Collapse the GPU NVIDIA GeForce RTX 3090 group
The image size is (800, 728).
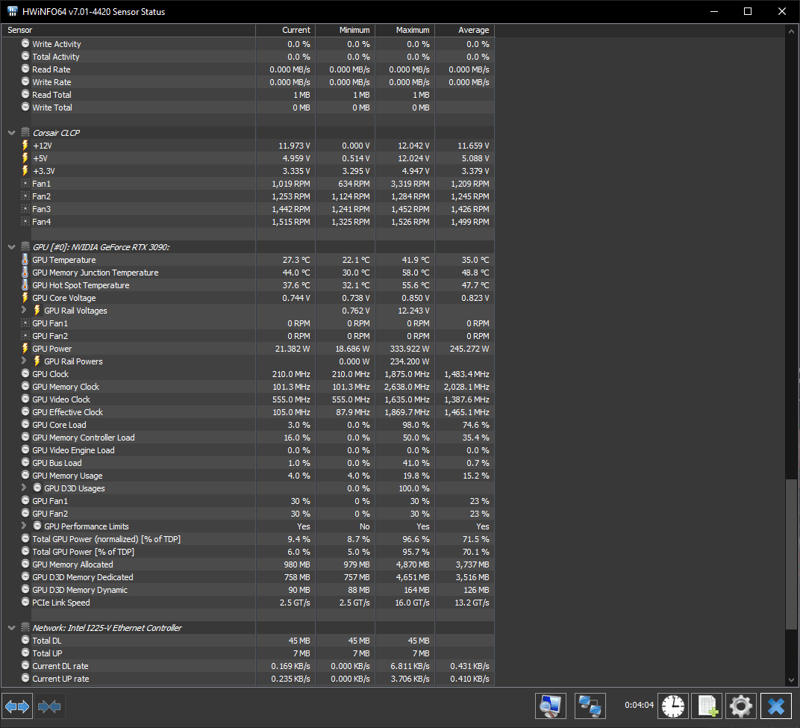(11, 247)
